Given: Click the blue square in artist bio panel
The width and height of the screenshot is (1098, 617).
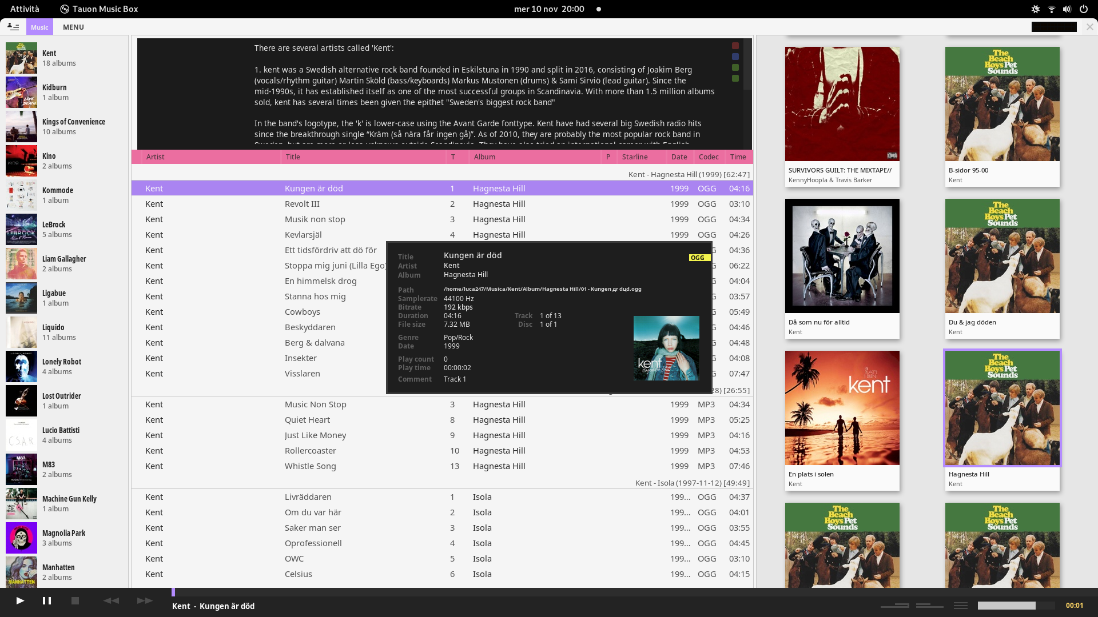Looking at the screenshot, I should pos(735,57).
